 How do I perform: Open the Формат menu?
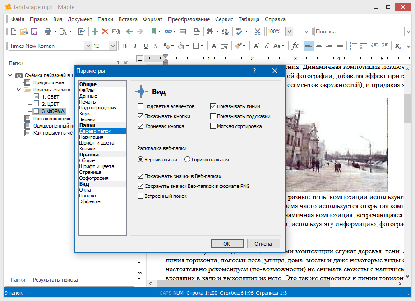tap(152, 19)
